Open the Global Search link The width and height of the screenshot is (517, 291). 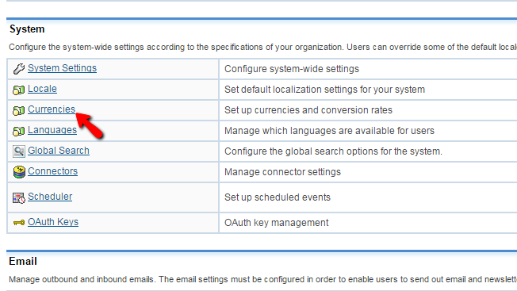[59, 151]
